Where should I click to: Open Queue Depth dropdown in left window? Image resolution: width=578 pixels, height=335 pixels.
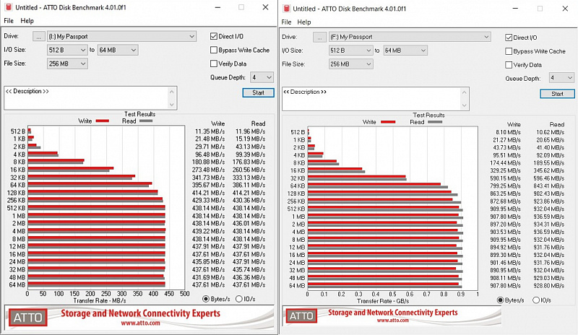pos(262,77)
